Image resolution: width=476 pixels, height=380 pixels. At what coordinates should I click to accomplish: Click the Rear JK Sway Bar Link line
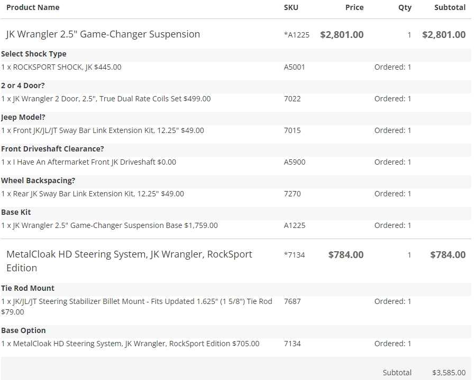pos(92,194)
